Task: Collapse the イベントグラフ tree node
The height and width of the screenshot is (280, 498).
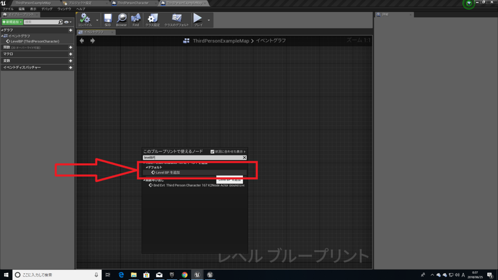Action: point(2,36)
